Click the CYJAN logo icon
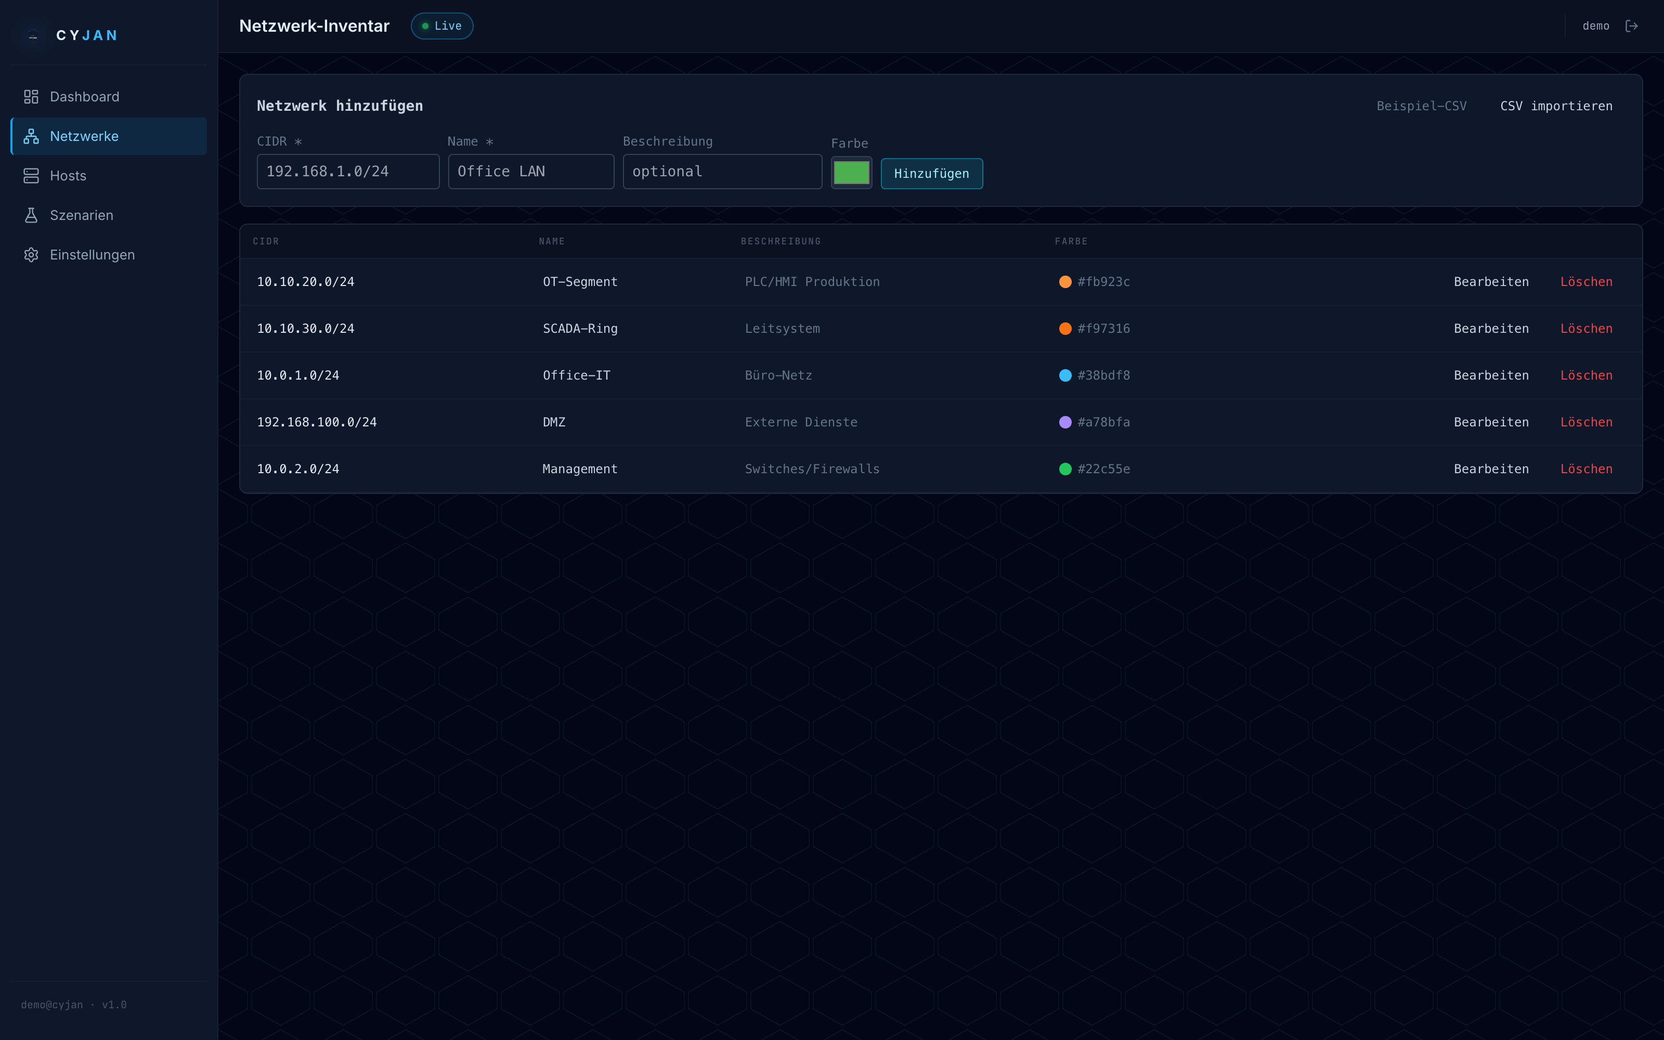 pyautogui.click(x=32, y=36)
